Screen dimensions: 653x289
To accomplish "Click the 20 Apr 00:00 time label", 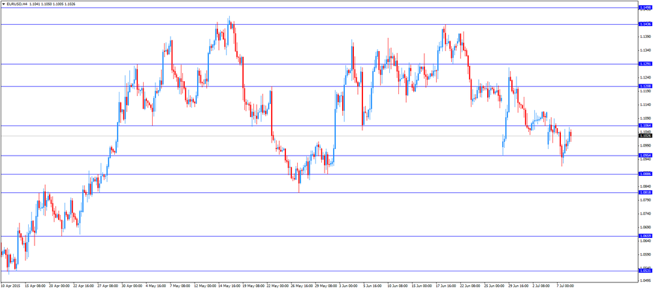I will click(x=59, y=286).
